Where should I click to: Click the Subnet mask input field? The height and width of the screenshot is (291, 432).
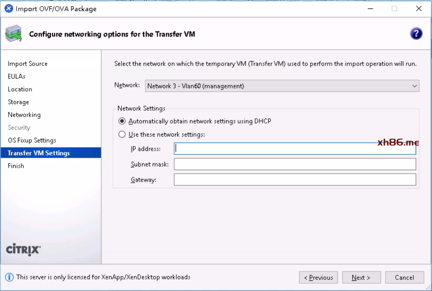[295, 164]
